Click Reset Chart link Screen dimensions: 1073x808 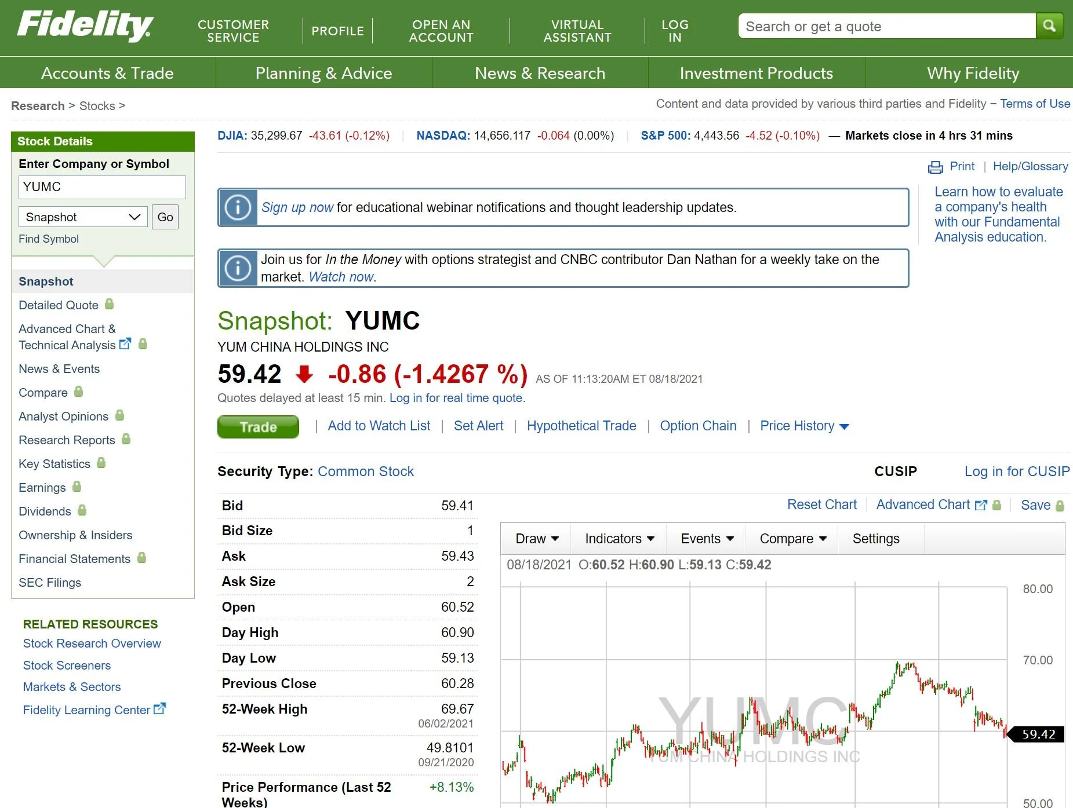pyautogui.click(x=821, y=504)
